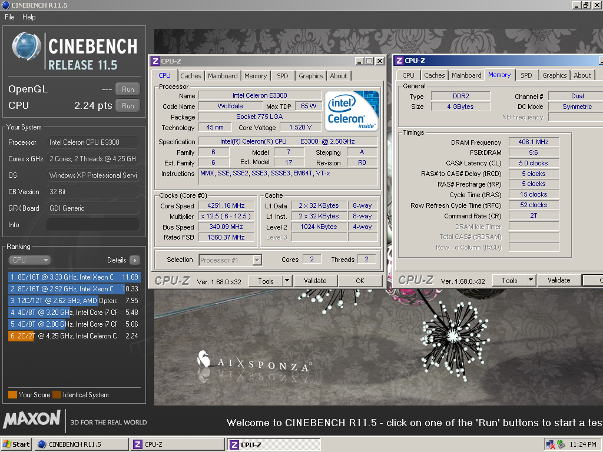Open the Processor #1 selection dropdown

coord(257,260)
